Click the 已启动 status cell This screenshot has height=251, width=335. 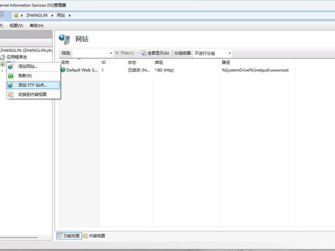pos(139,70)
